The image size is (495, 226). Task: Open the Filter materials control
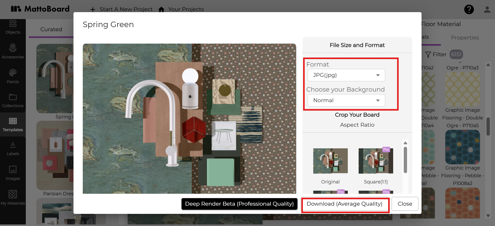coord(436,54)
